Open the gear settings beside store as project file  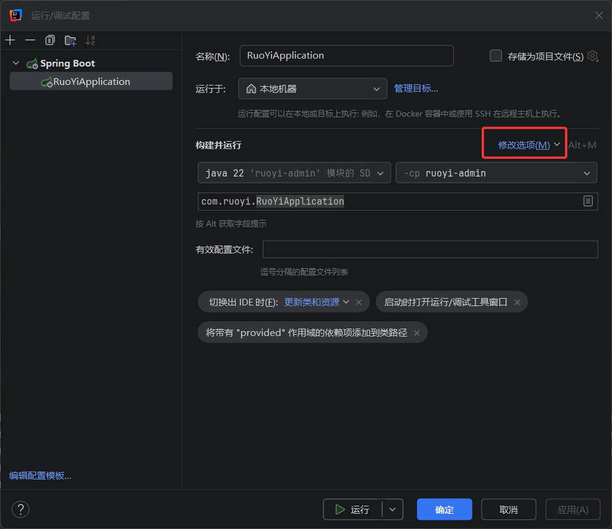coord(592,56)
